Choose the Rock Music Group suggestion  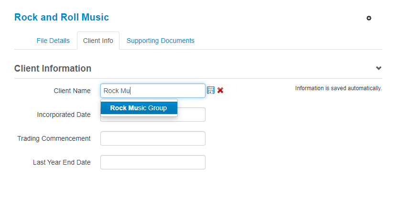[x=139, y=108]
